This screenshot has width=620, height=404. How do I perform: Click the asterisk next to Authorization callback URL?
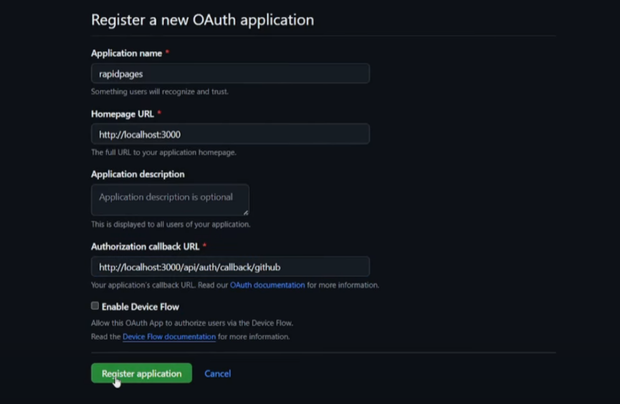(x=204, y=246)
